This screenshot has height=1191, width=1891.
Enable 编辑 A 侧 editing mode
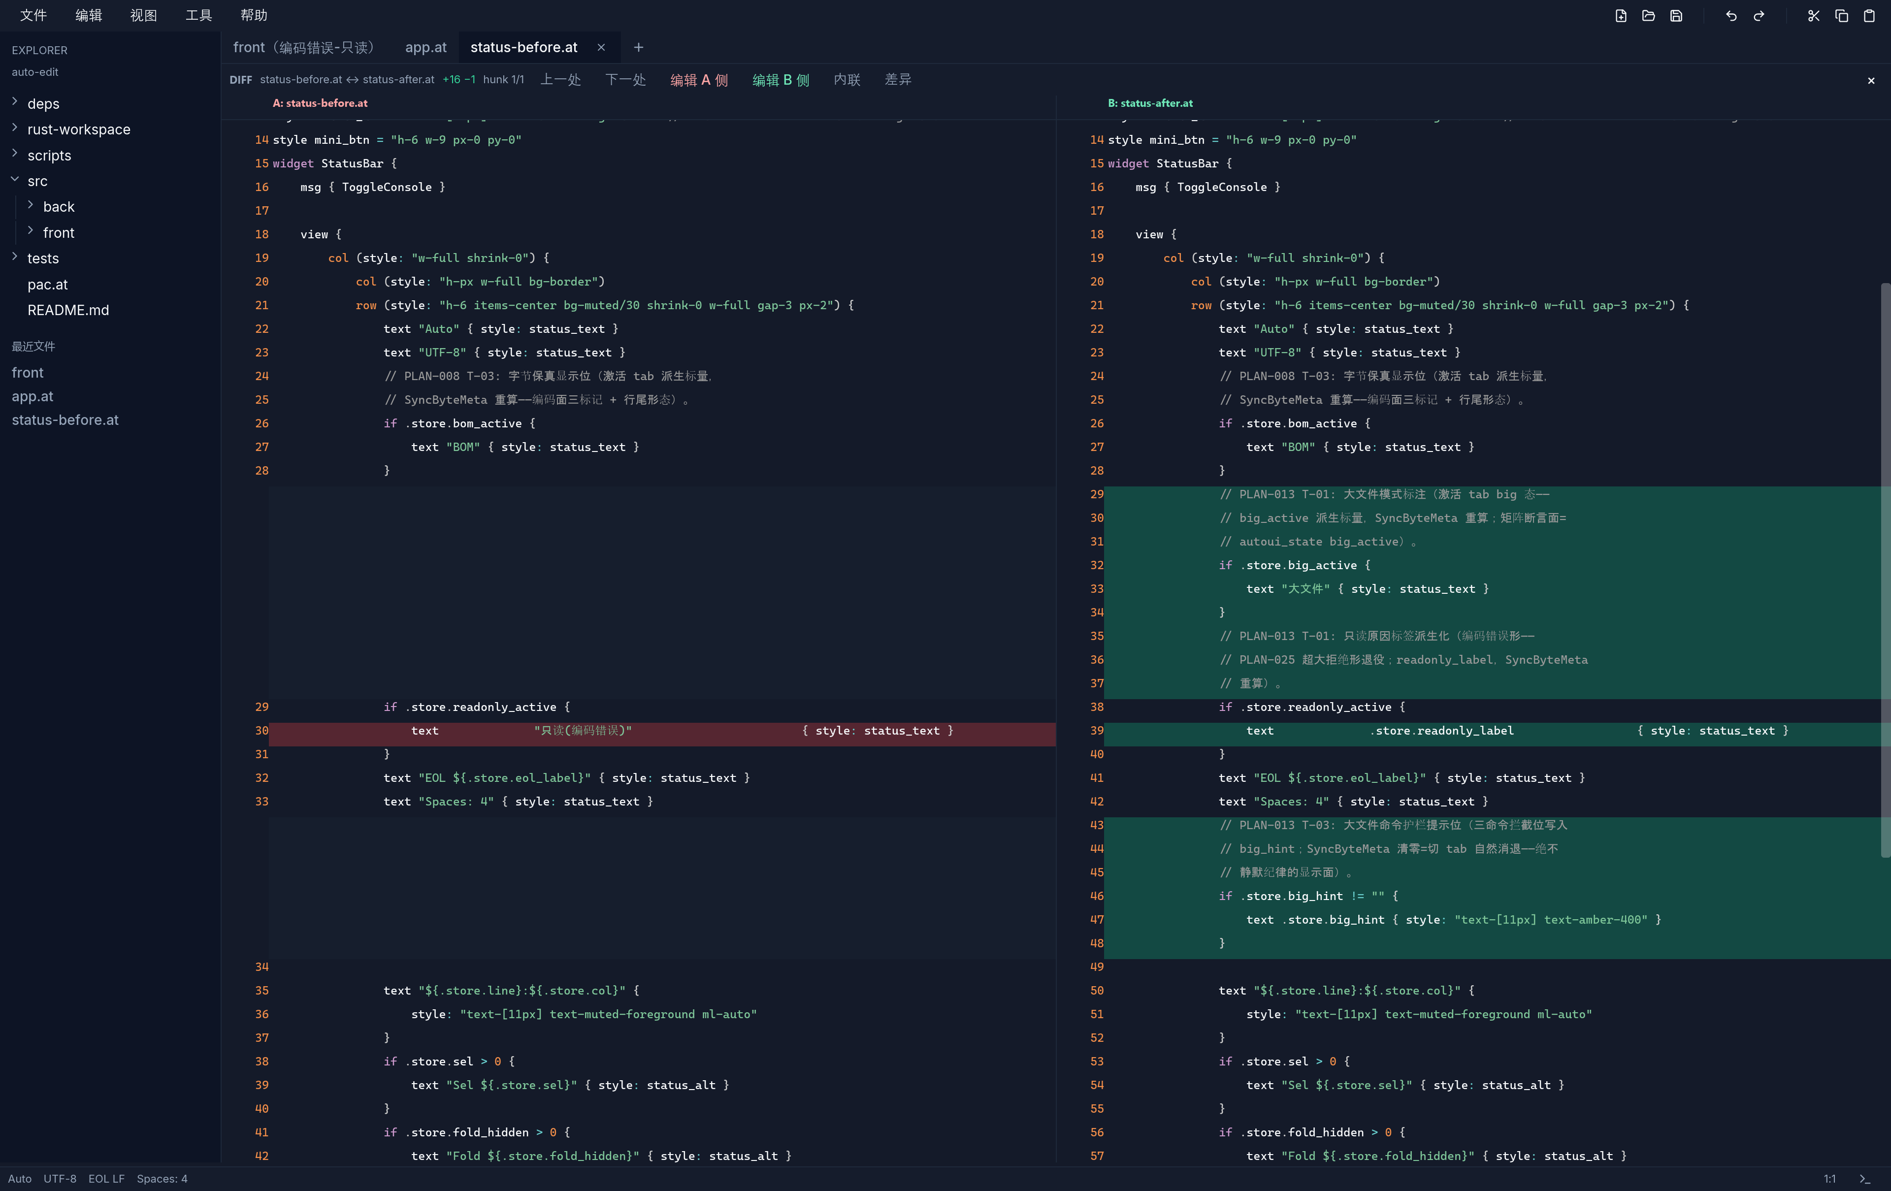(x=699, y=79)
